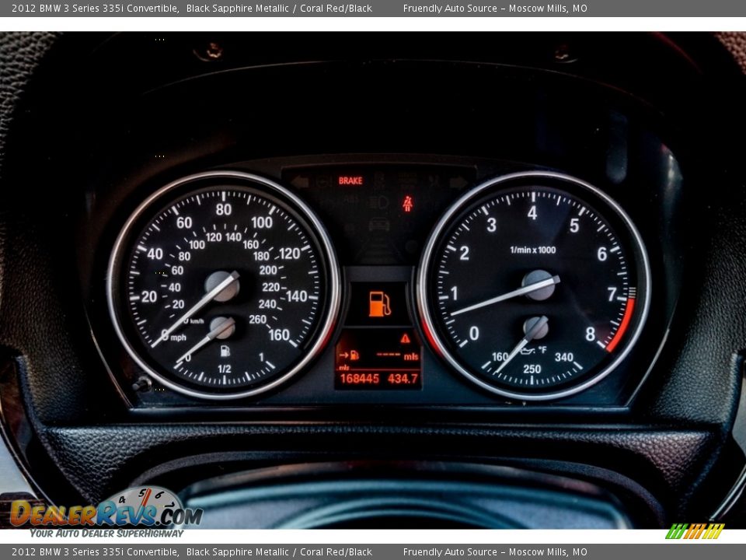Image resolution: width=746 pixels, height=560 pixels.
Task: Click the 250 oil temperature mark
Action: click(532, 369)
